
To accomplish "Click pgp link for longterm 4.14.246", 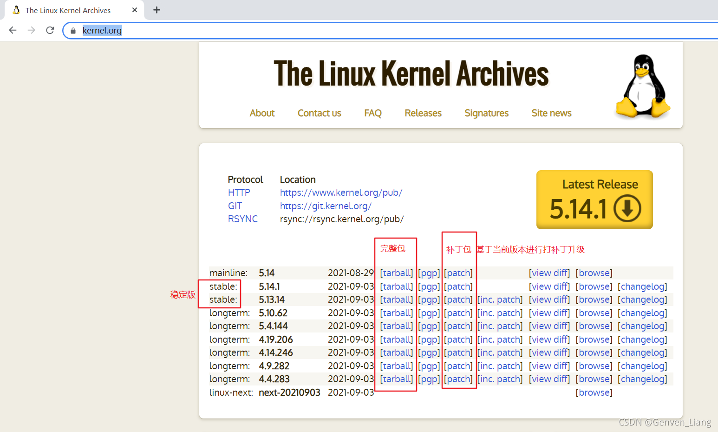I will click(x=429, y=352).
